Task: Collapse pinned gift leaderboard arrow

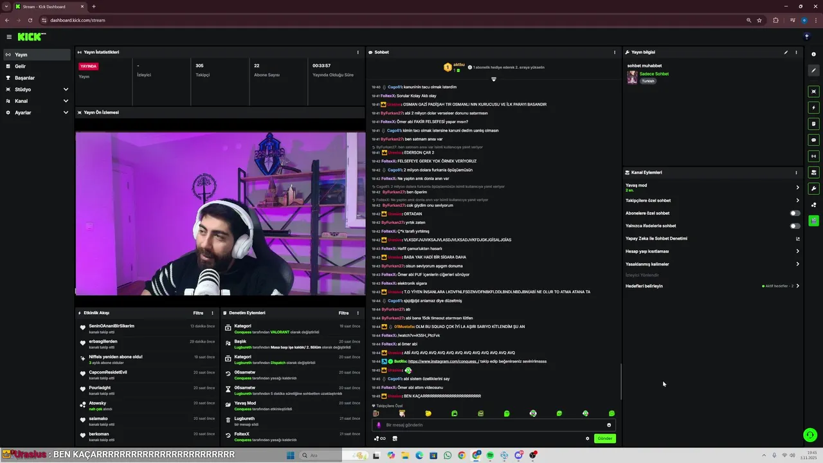Action: pyautogui.click(x=494, y=79)
